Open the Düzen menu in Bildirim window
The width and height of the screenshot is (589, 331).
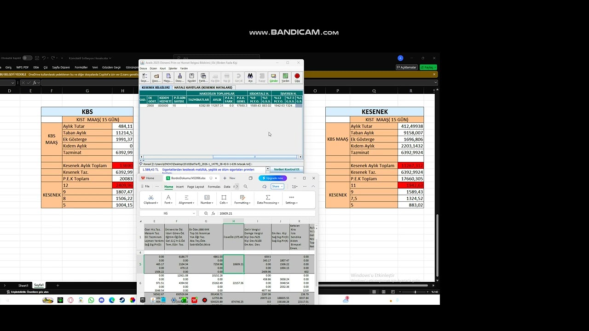153,68
